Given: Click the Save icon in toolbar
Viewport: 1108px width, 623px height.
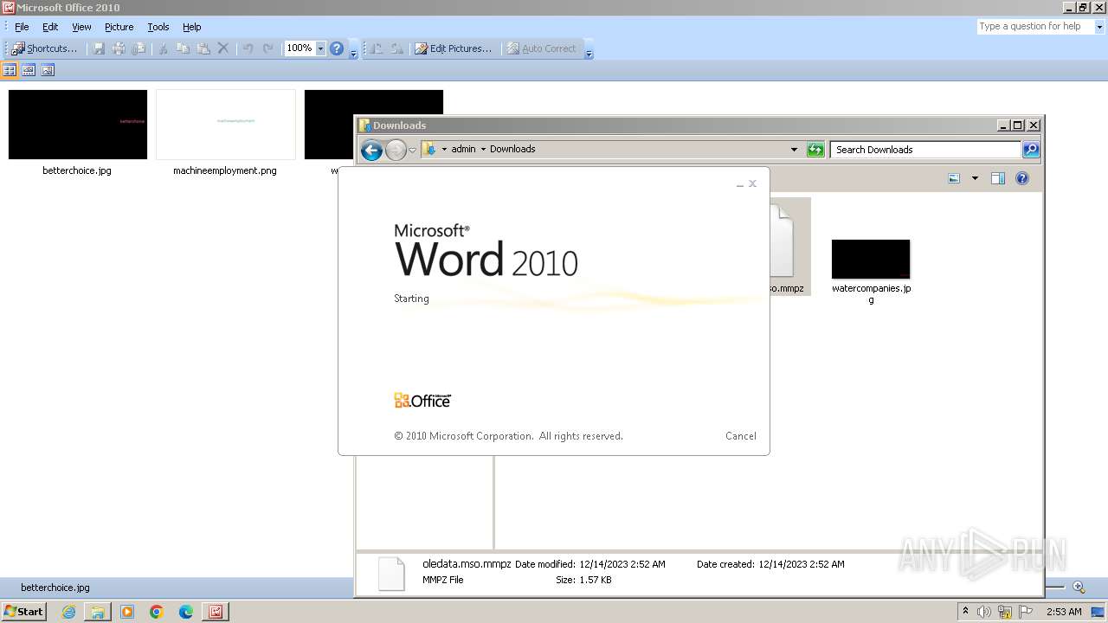Looking at the screenshot, I should (99, 48).
